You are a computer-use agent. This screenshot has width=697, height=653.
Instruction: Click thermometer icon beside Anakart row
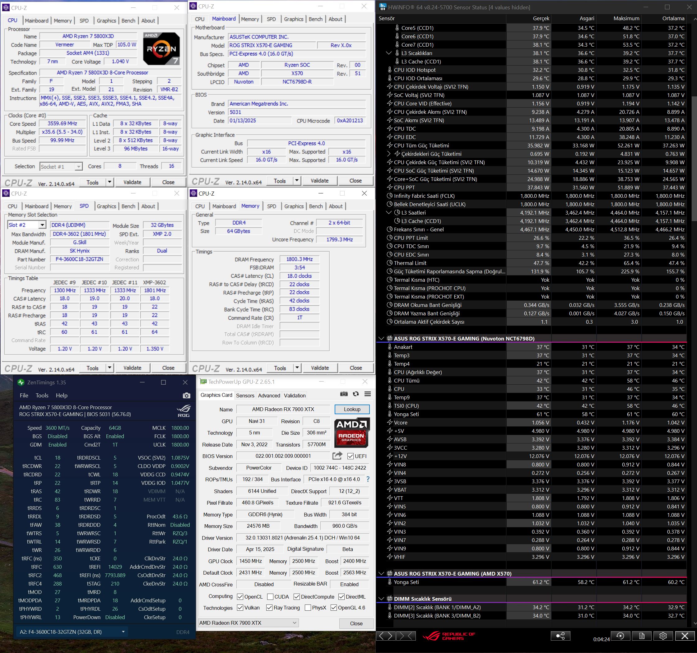point(389,347)
